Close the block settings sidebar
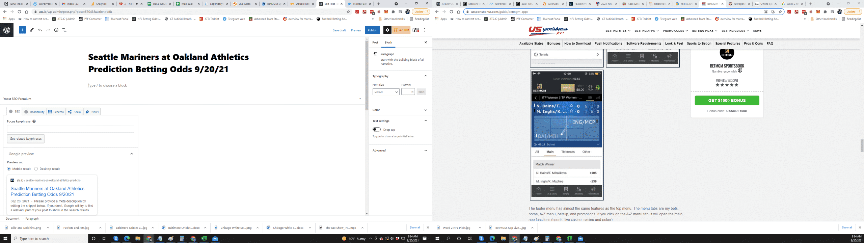This screenshot has width=864, height=243. pos(426,42)
